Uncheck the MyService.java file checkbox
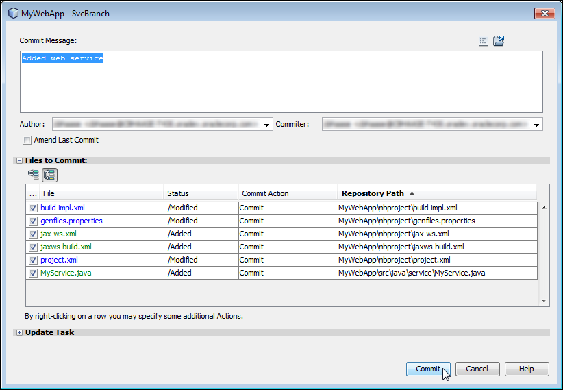Viewport: 563px width, 390px height. pos(33,273)
